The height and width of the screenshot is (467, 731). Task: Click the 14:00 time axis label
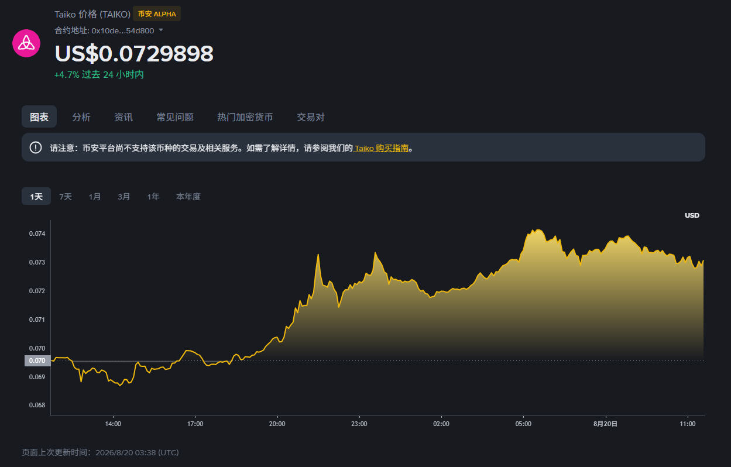[113, 424]
